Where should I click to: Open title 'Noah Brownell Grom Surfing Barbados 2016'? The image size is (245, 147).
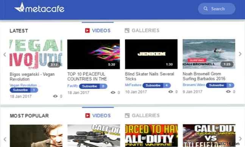click(204, 76)
